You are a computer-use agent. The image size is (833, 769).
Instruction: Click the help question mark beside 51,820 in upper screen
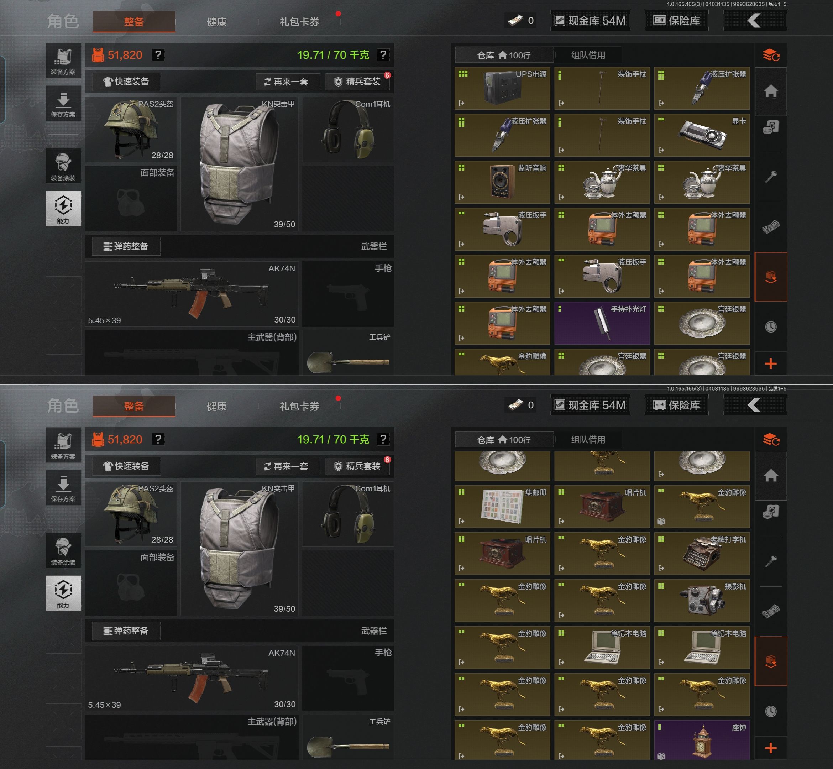pyautogui.click(x=158, y=55)
